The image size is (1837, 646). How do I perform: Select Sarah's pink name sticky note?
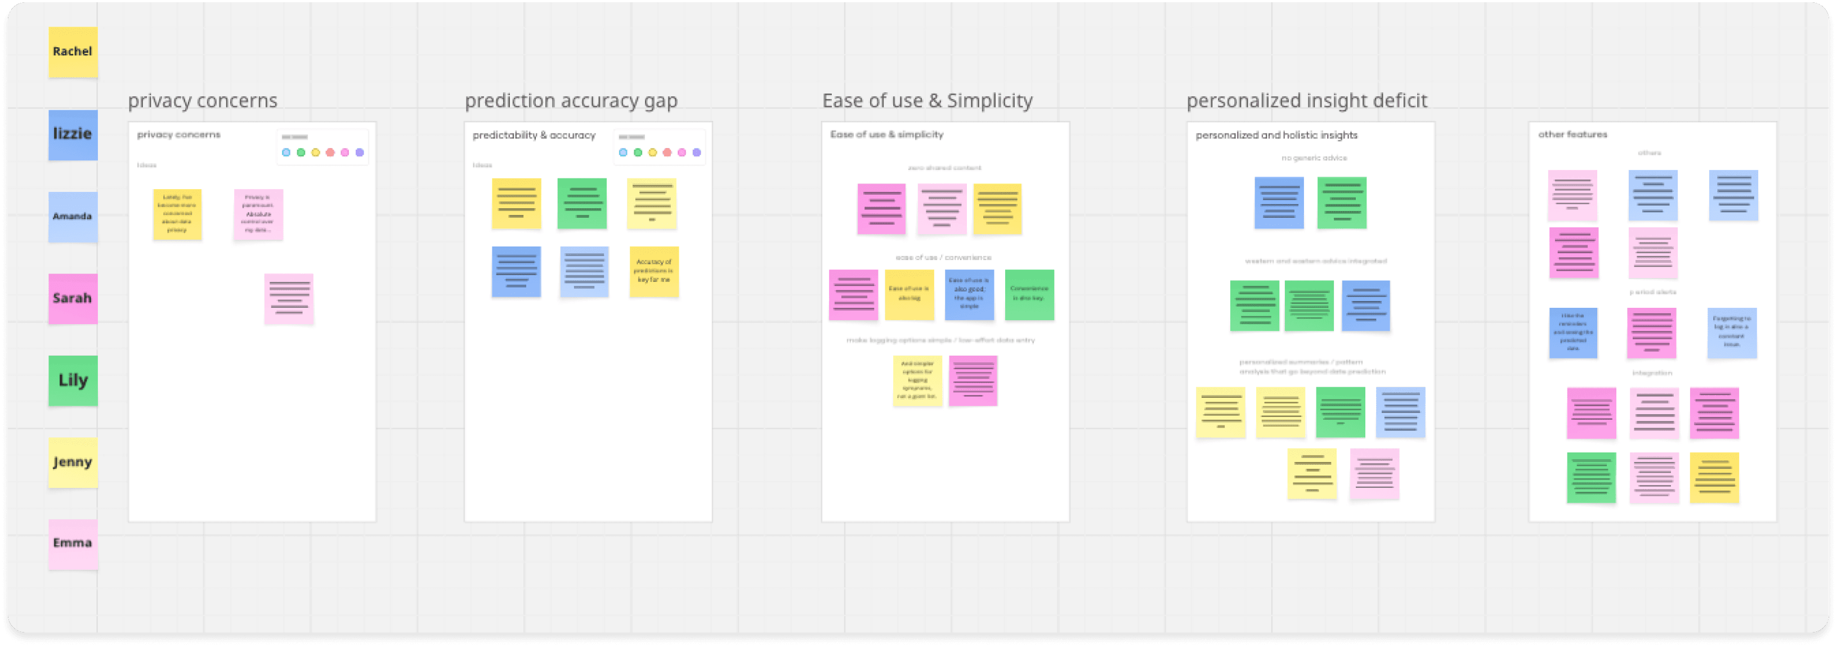pyautogui.click(x=73, y=298)
